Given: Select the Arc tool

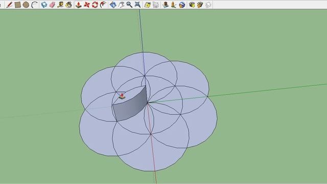Looking at the screenshot, I should (34, 5).
